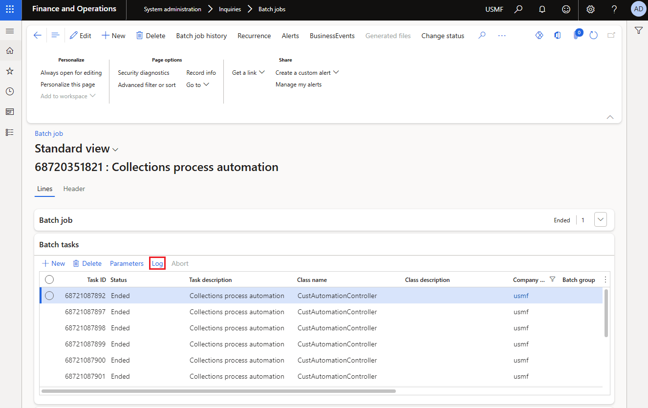Toggle select all rows radio in header
The width and height of the screenshot is (648, 408).
pos(49,279)
